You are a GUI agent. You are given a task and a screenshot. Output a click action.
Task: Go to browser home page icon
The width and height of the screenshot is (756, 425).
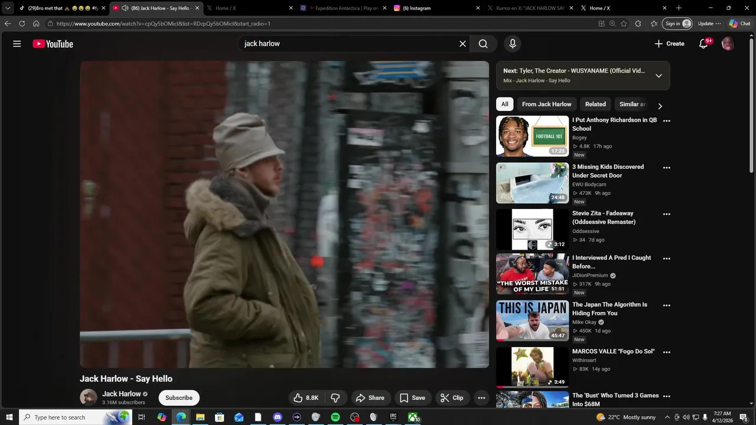(36, 24)
